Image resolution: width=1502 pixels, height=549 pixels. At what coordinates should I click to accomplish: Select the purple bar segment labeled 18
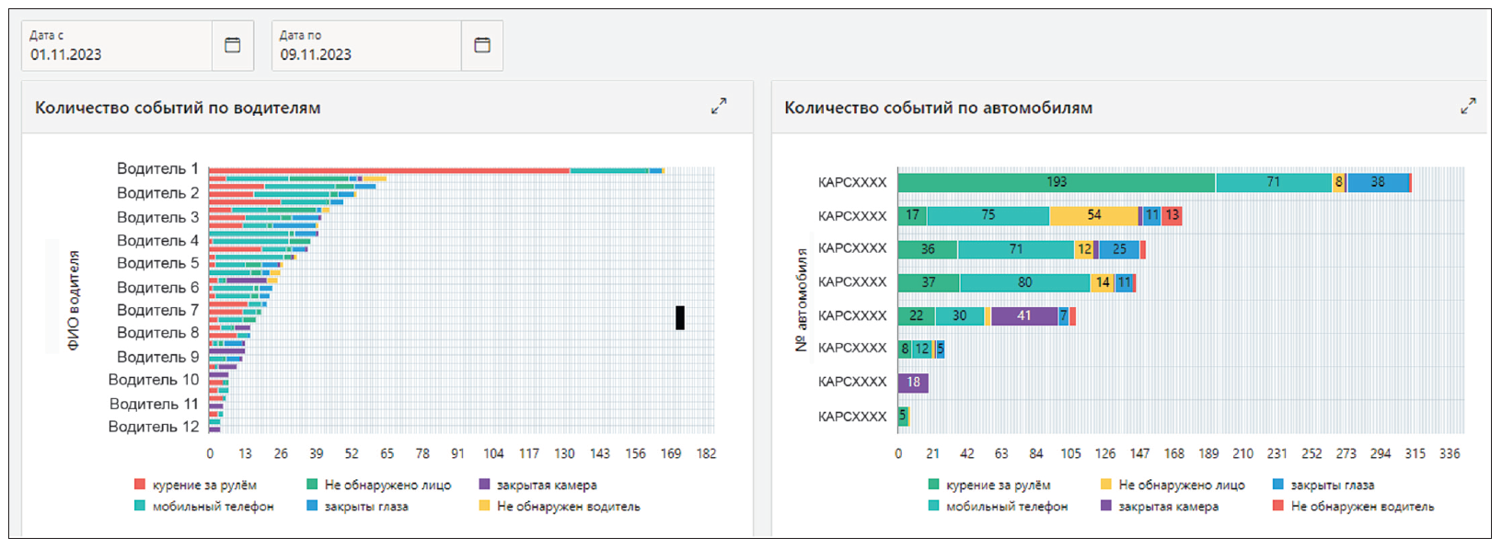click(913, 383)
